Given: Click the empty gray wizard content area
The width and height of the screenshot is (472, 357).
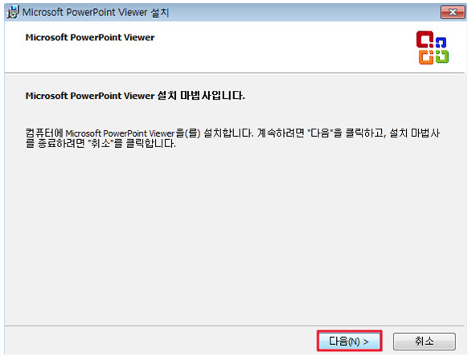Looking at the screenshot, I should point(235,235).
